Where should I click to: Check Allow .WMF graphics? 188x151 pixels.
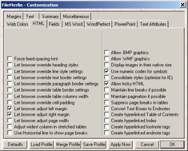coord(106,59)
